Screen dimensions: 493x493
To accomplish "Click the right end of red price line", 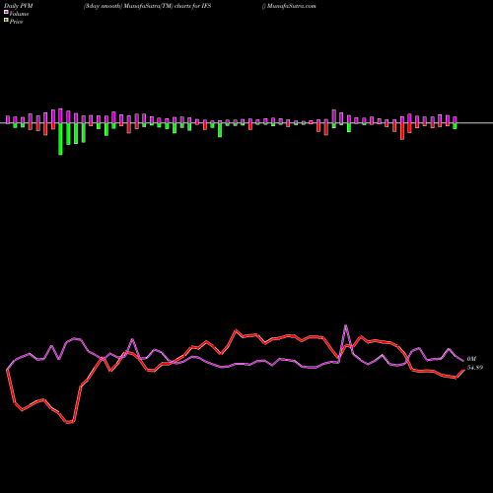I will click(x=463, y=371).
